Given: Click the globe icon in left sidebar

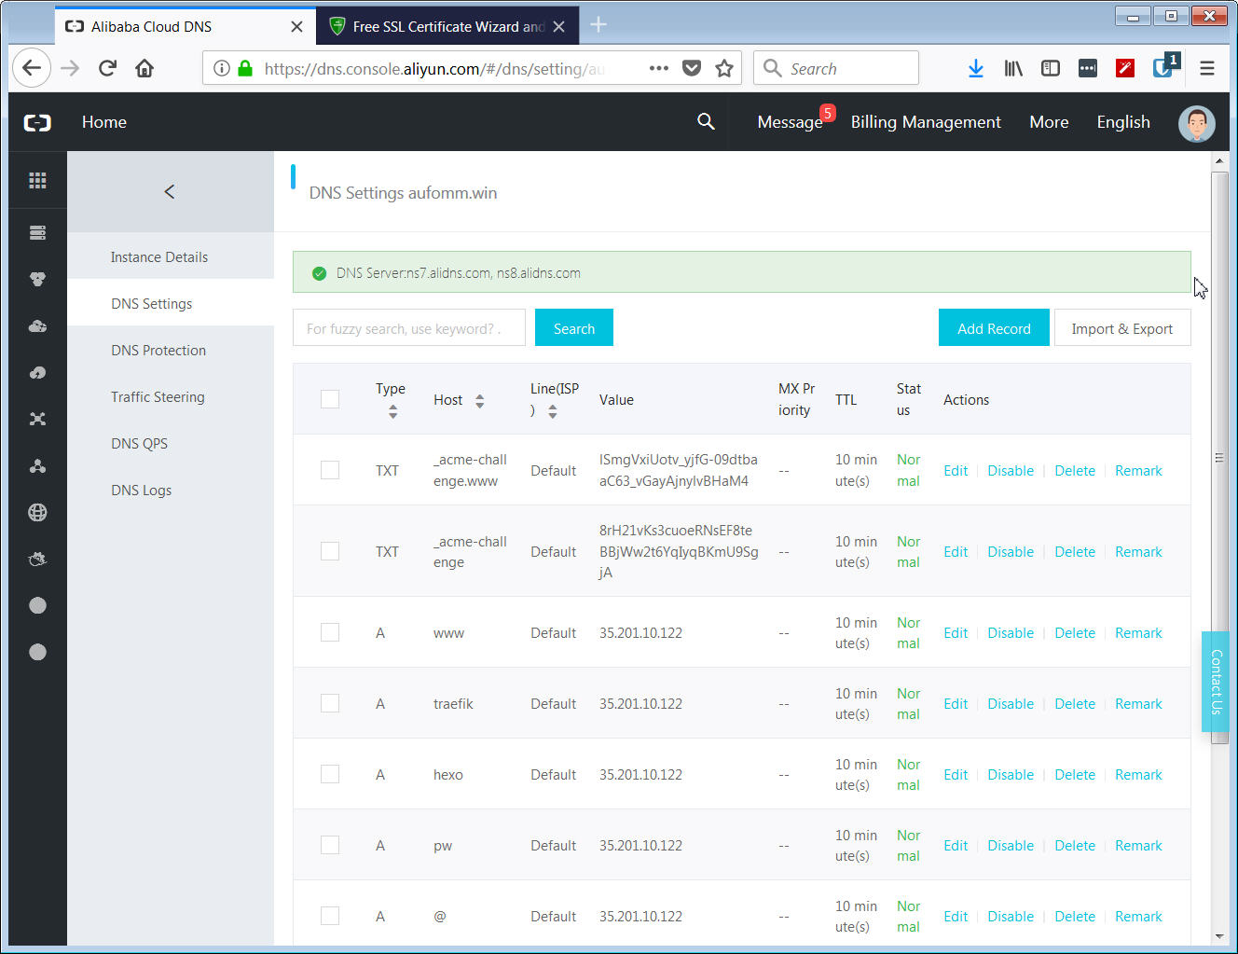Looking at the screenshot, I should [37, 512].
